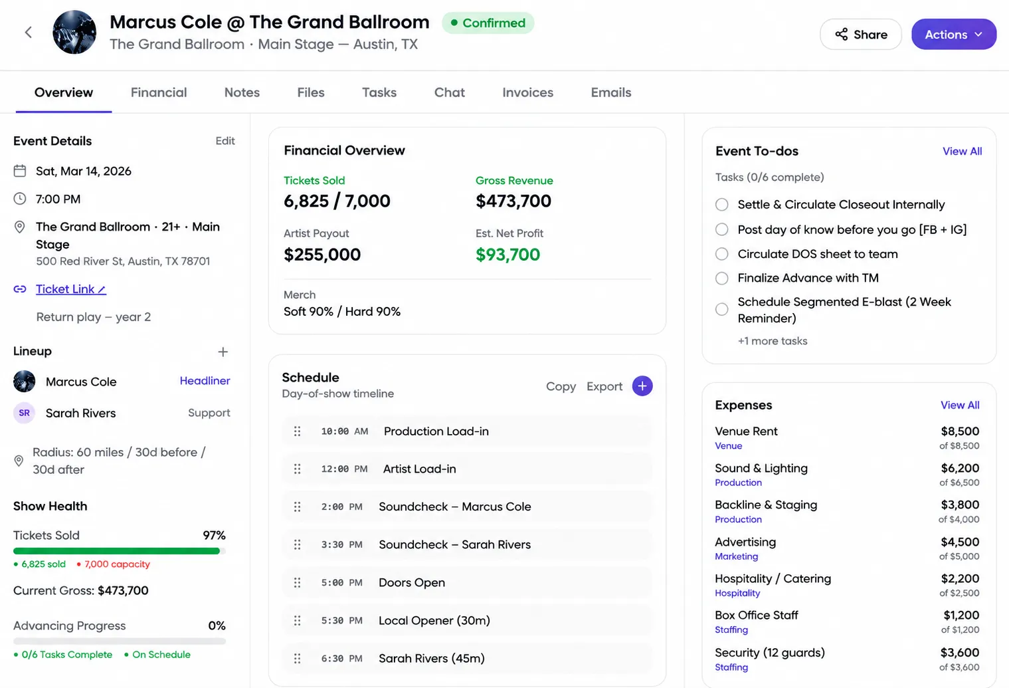Open the Files tab
Viewport: 1009px width, 688px height.
(311, 92)
